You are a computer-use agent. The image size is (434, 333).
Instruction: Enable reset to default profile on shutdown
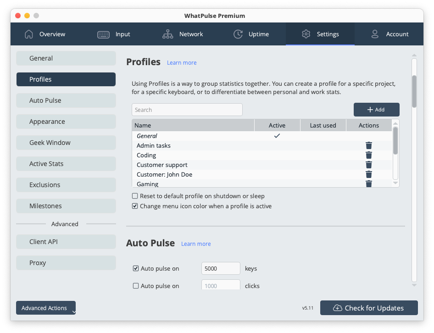click(x=135, y=196)
